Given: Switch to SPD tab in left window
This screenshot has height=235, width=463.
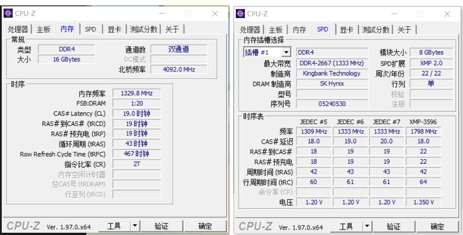Looking at the screenshot, I should click(x=91, y=29).
